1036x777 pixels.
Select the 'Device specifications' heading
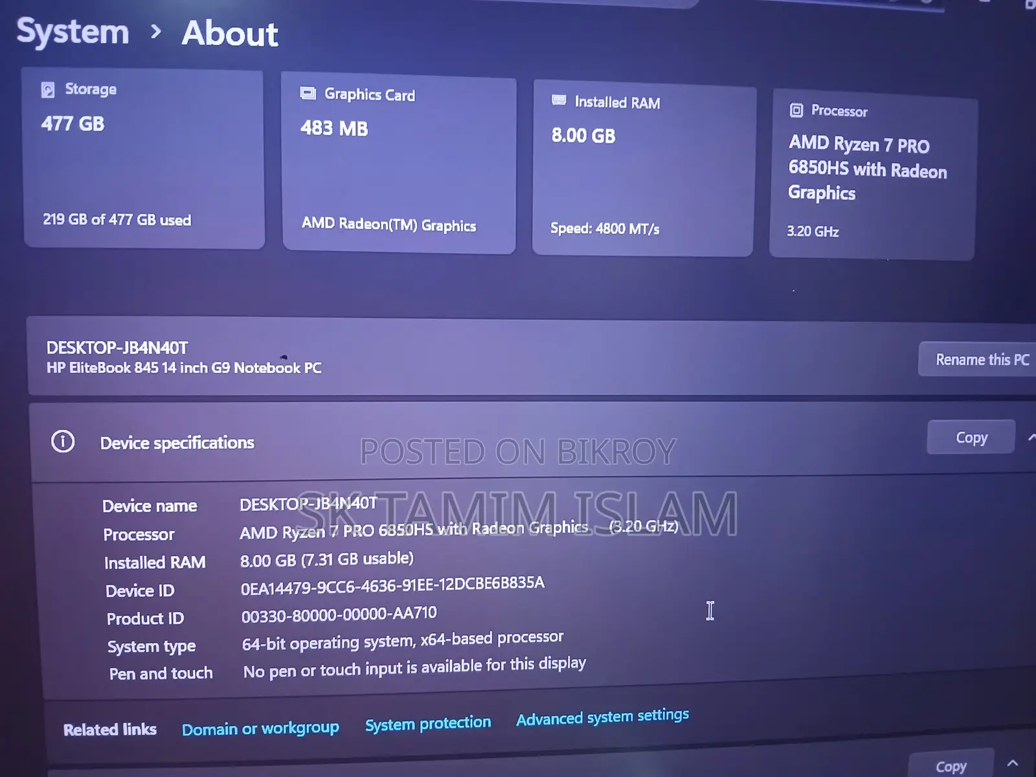click(177, 443)
